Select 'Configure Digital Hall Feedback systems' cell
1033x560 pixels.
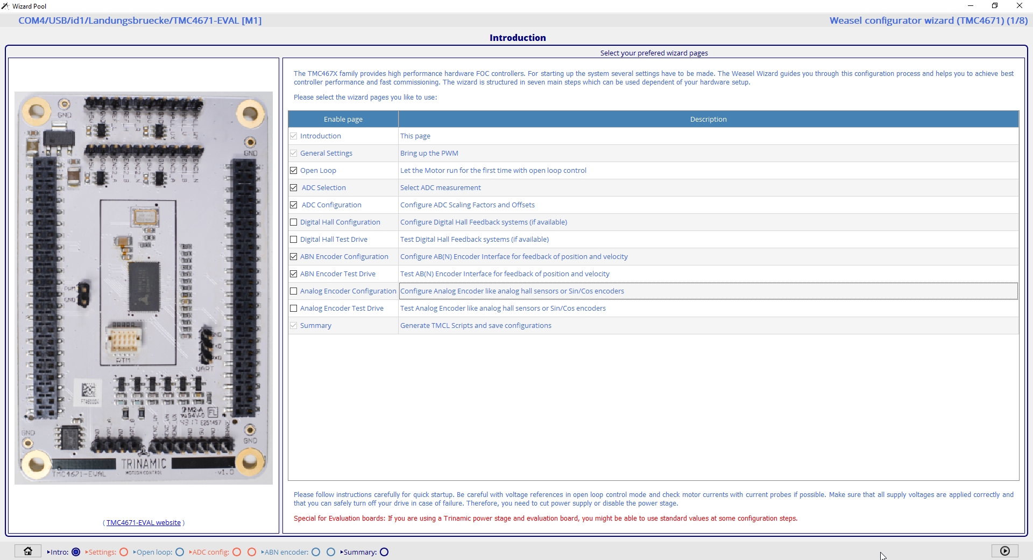(x=708, y=222)
